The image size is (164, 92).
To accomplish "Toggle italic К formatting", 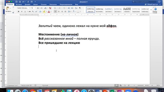I will [x=22, y=11].
